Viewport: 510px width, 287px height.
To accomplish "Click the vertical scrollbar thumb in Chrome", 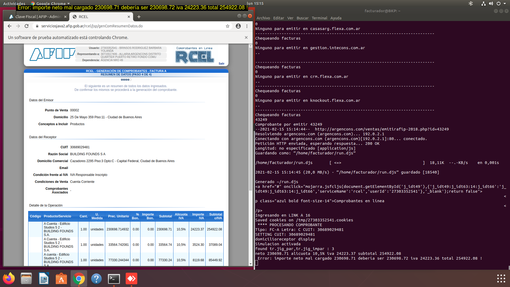I will point(250,119).
